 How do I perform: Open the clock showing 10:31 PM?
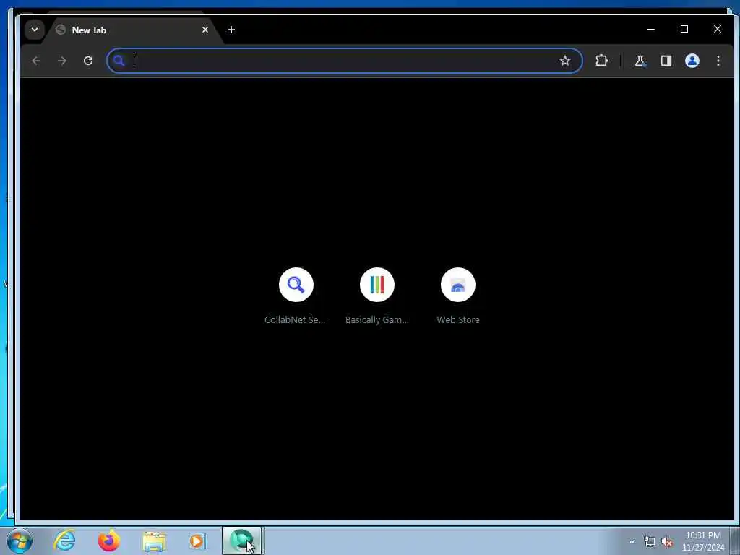[x=703, y=541]
